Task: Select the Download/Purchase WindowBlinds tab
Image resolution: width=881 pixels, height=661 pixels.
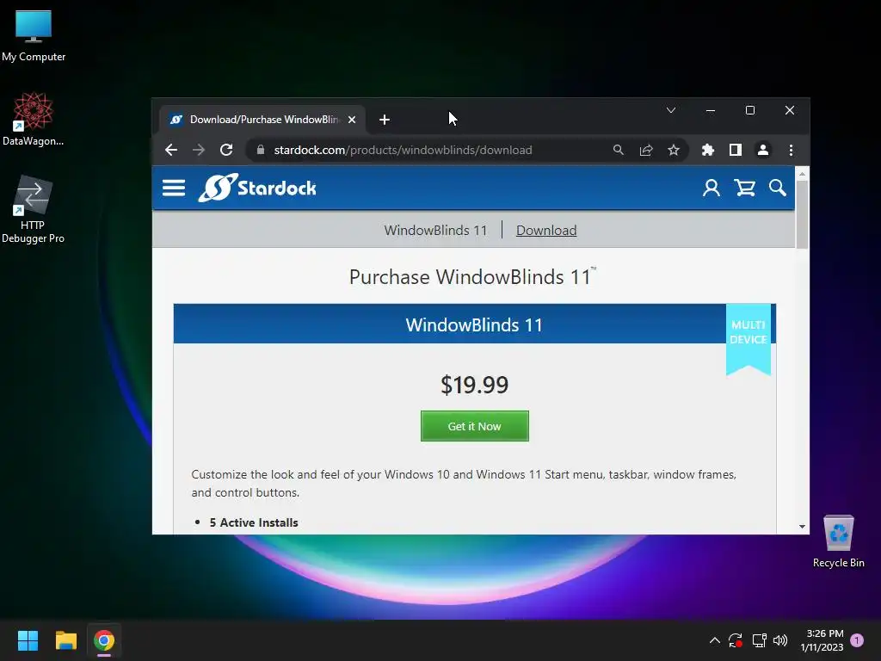Action: (x=262, y=120)
